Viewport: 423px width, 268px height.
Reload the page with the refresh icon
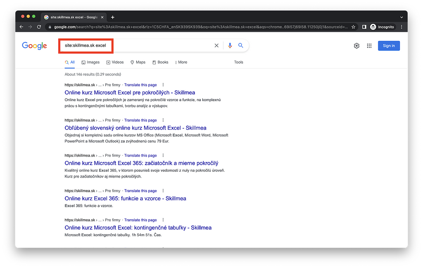coord(39,27)
